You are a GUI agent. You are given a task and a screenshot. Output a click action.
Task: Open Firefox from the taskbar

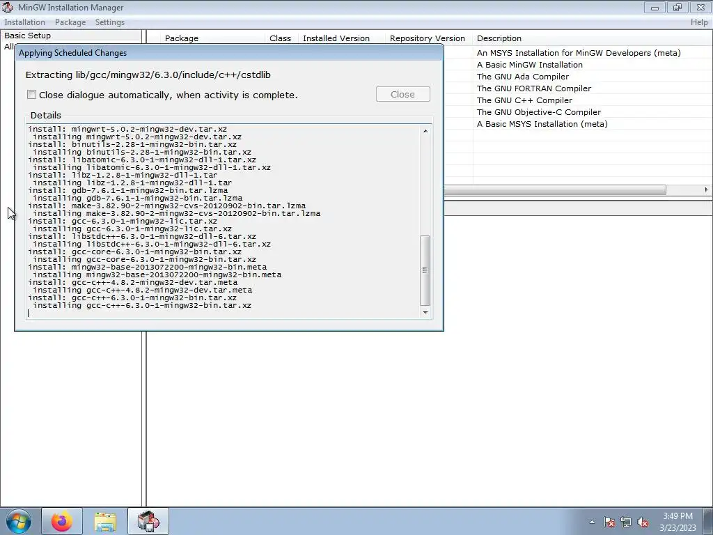click(x=62, y=521)
